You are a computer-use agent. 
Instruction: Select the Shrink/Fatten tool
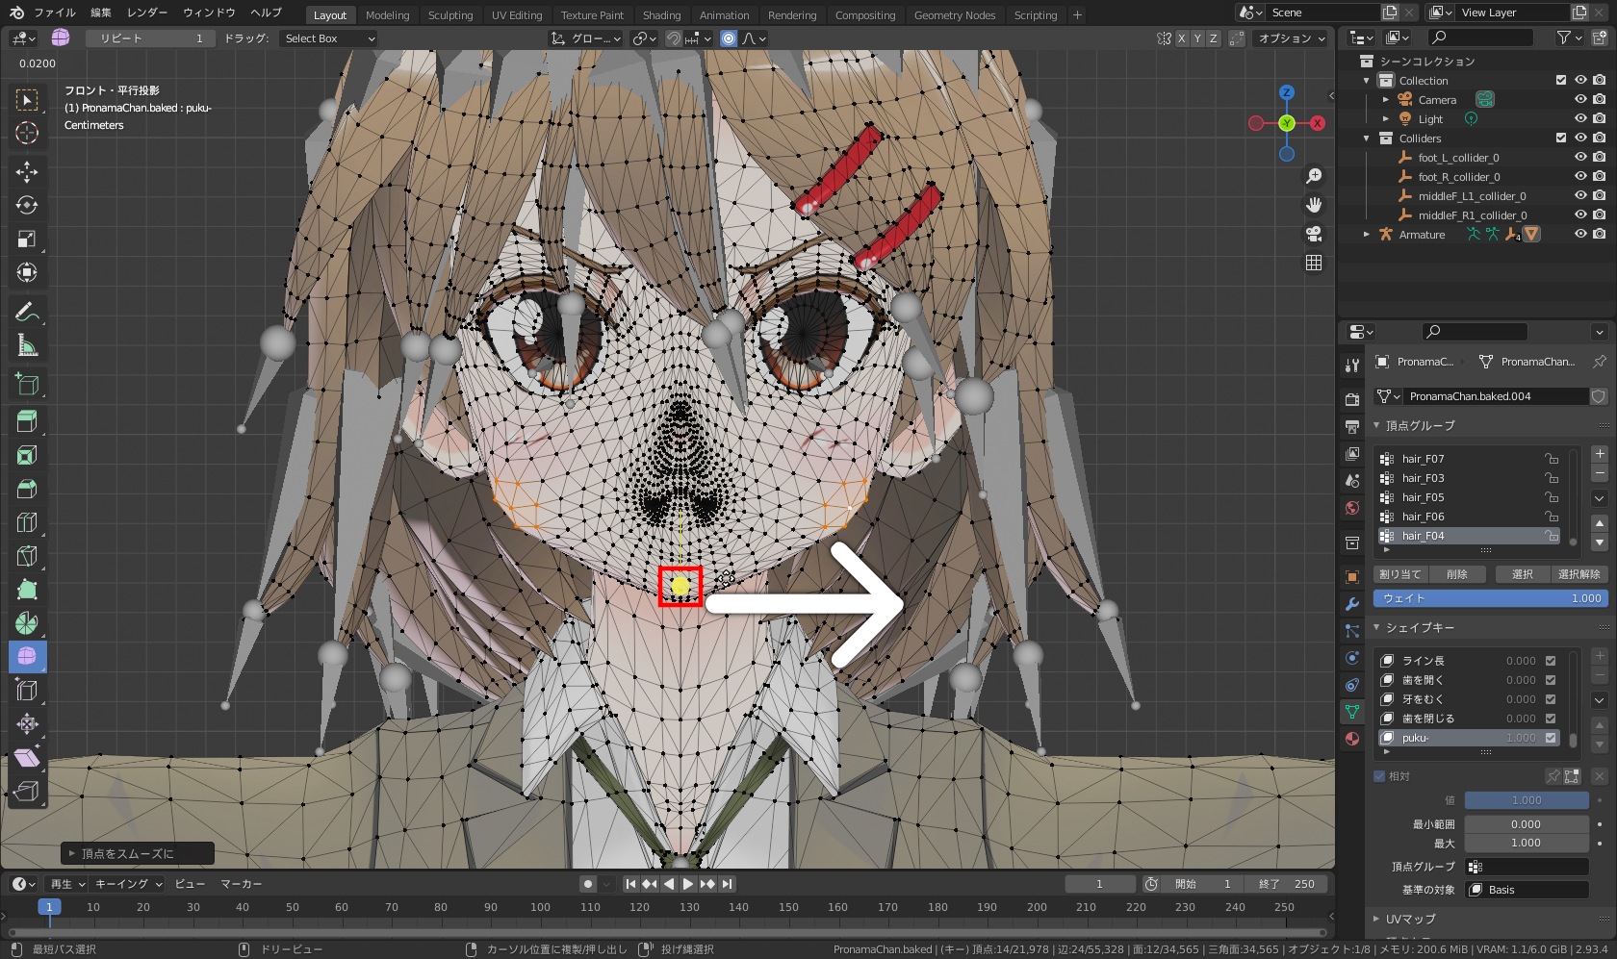27,723
